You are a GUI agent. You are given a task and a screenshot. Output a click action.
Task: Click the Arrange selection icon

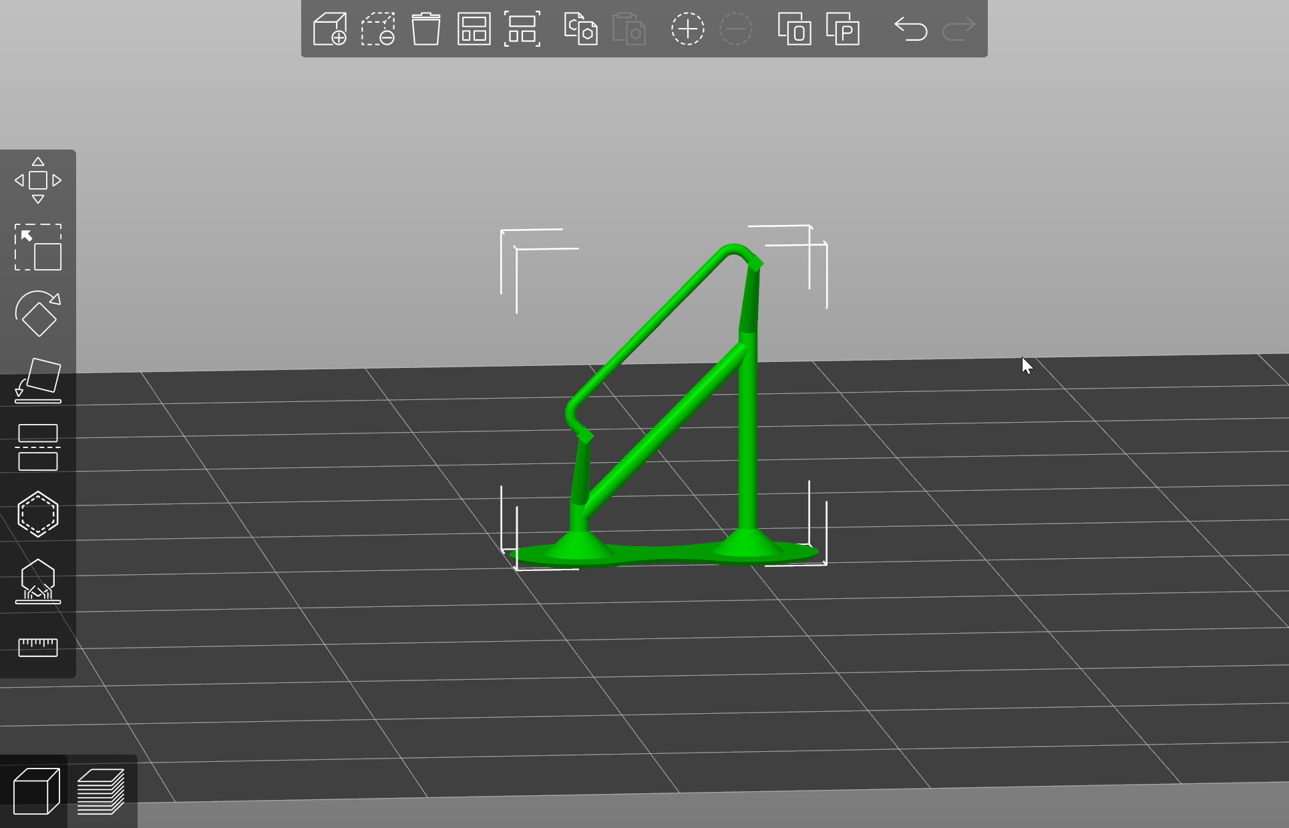click(x=522, y=29)
